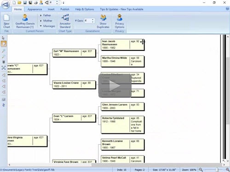Click the fourth tree layout sidebar icon
The image size is (230, 172).
[x=4, y=92]
